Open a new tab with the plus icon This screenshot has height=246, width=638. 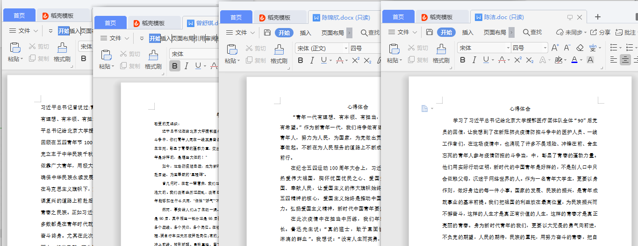(x=597, y=17)
